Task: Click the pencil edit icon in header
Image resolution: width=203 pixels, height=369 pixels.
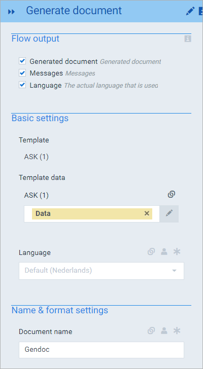Action: tap(190, 11)
